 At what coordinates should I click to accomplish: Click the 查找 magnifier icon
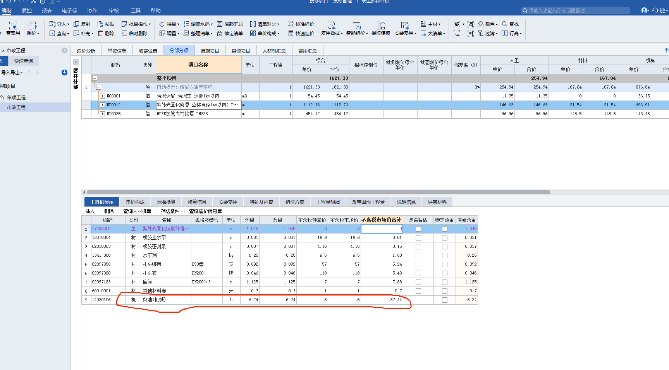[x=505, y=24]
